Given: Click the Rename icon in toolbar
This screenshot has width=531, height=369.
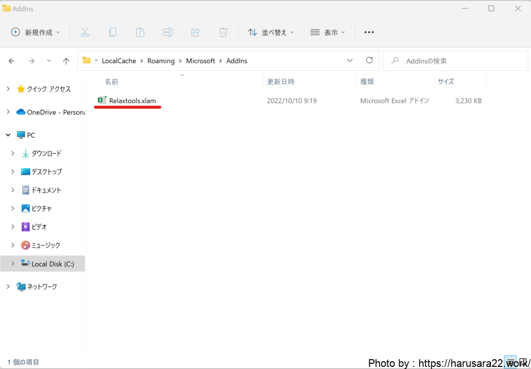Looking at the screenshot, I should tap(167, 32).
